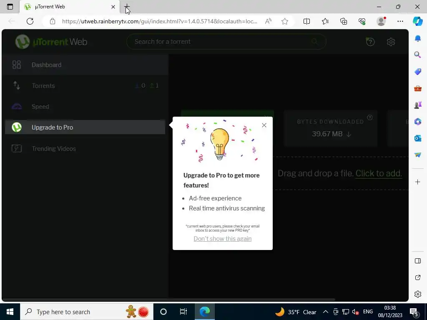Open µTorrent help shield icon
Image resolution: width=427 pixels, height=320 pixels.
(x=370, y=42)
